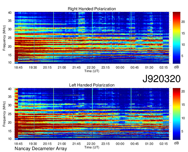Click the Left Handed Polarization title
The width and height of the screenshot is (188, 152).
pyautogui.click(x=92, y=85)
